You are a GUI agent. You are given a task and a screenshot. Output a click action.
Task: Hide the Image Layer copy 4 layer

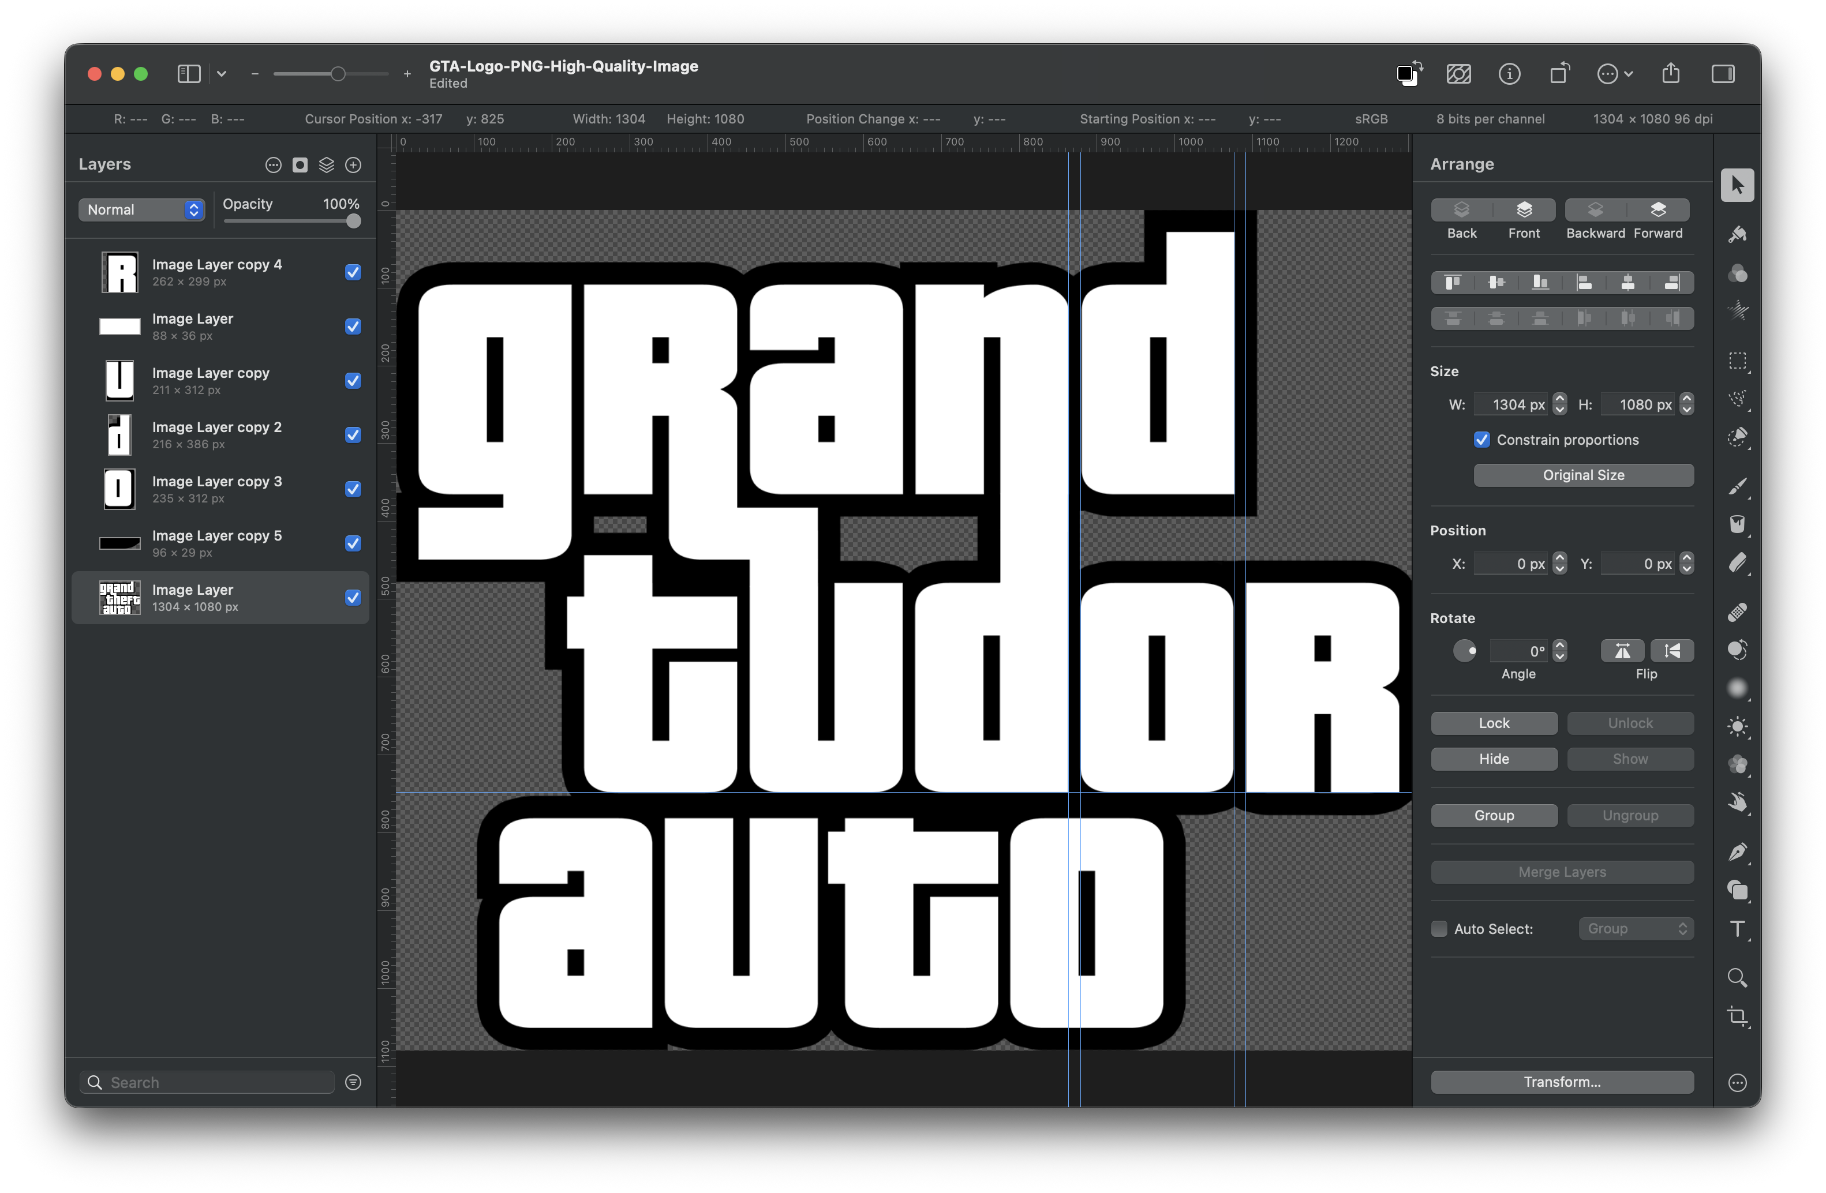click(x=353, y=272)
